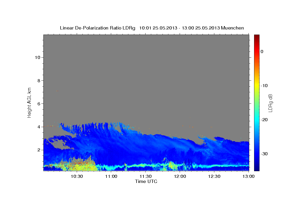Click the end time "13:00 25.05.2013" in the title
This screenshot has width=308, height=205.
tap(201, 28)
